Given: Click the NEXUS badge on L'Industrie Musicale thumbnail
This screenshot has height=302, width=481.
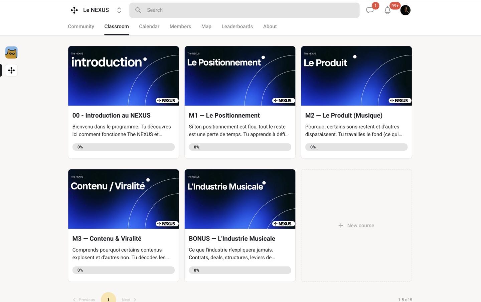Looking at the screenshot, I should (x=284, y=224).
